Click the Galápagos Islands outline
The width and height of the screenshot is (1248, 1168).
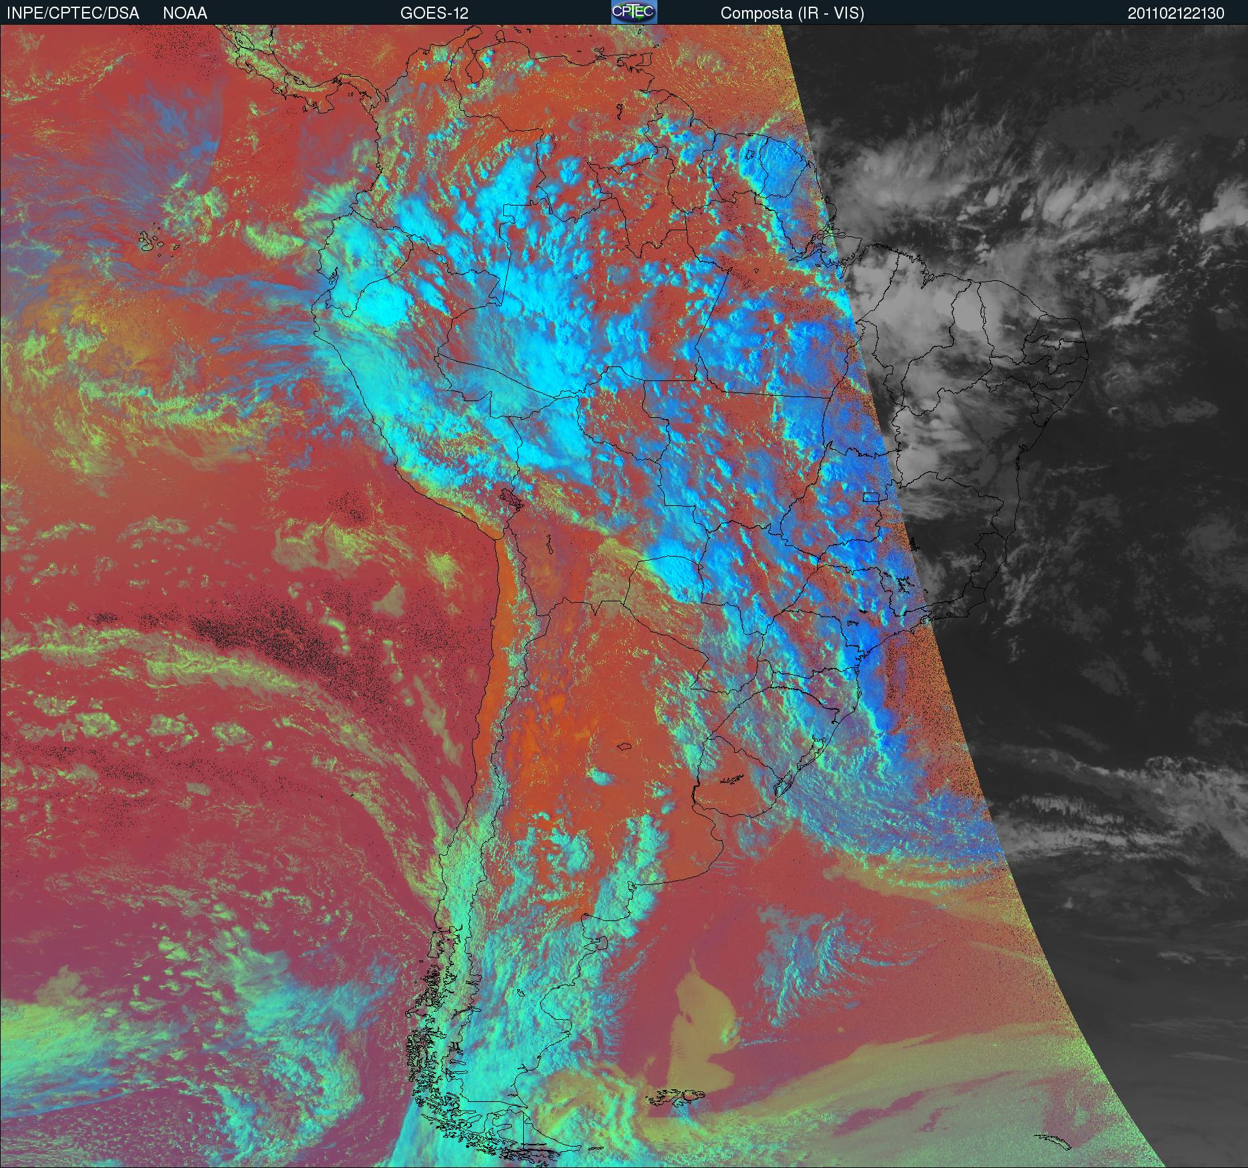[x=159, y=242]
